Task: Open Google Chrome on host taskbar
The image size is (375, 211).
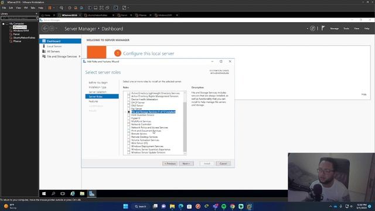Action: [x=232, y=206]
